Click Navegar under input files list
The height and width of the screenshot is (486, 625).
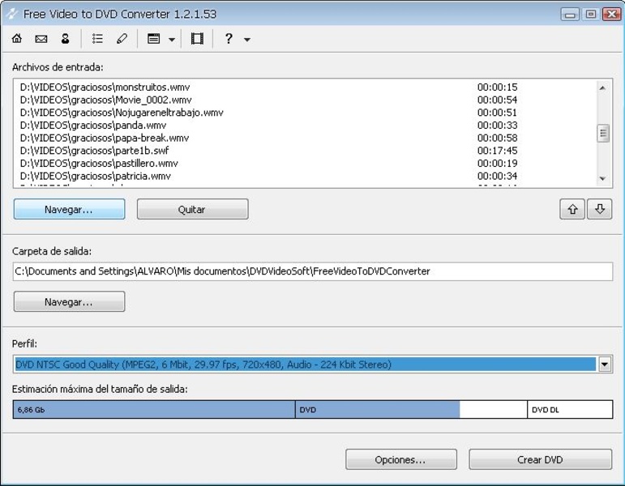pyautogui.click(x=70, y=209)
